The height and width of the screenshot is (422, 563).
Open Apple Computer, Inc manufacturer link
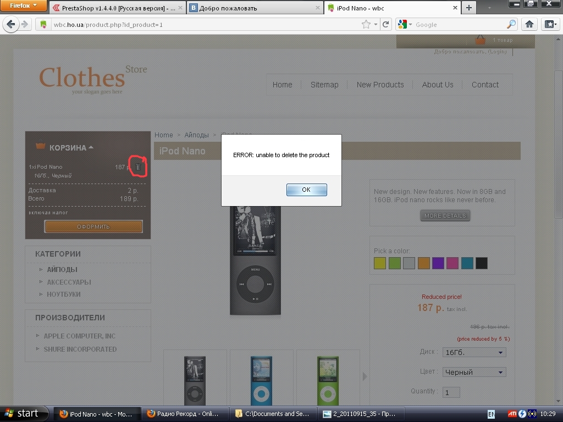coord(79,336)
